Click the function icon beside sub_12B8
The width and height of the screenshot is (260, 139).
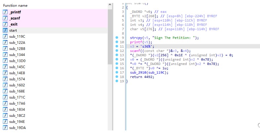5,49
